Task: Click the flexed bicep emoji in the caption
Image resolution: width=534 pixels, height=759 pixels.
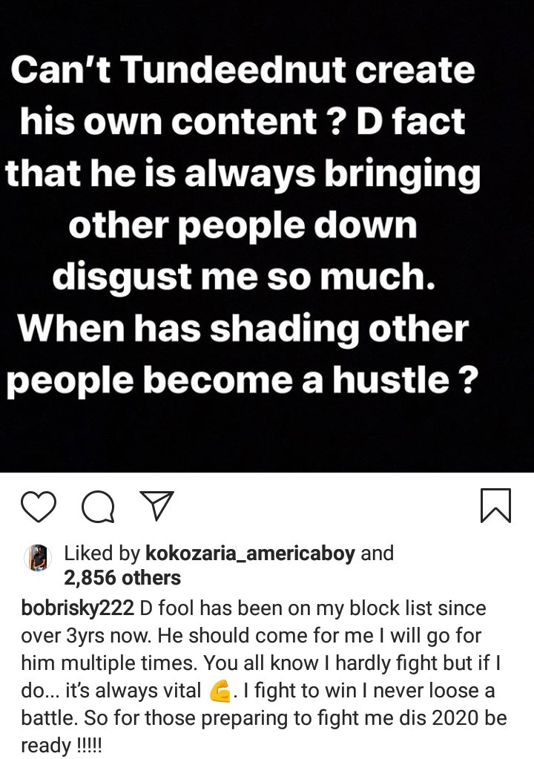Action: tap(220, 691)
